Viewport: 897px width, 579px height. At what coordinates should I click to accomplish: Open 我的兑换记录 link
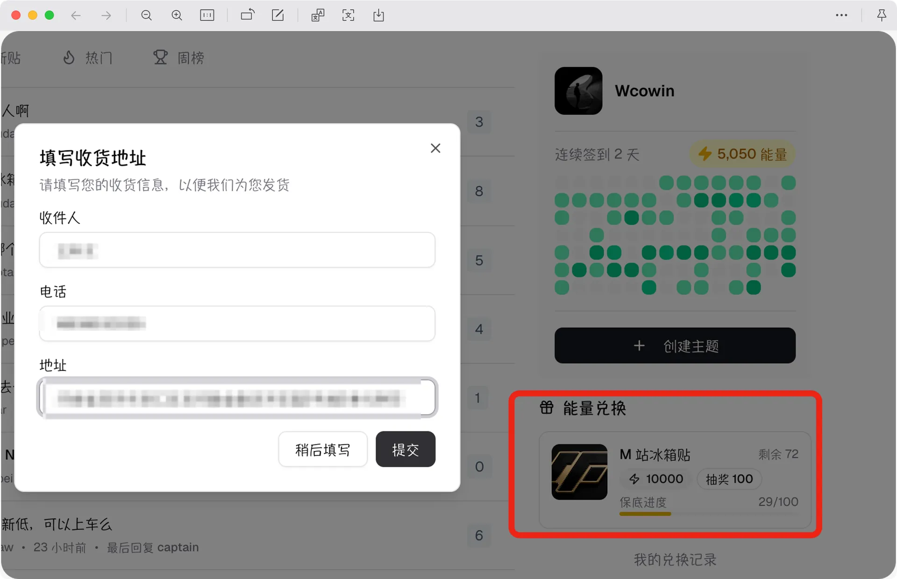click(675, 560)
